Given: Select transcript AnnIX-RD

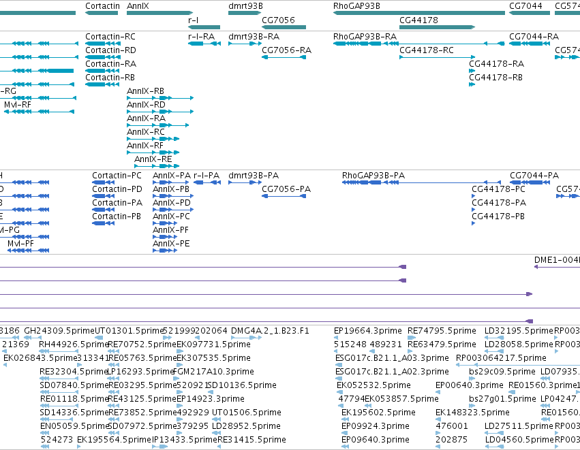Looking at the screenshot, I should pyautogui.click(x=146, y=105).
